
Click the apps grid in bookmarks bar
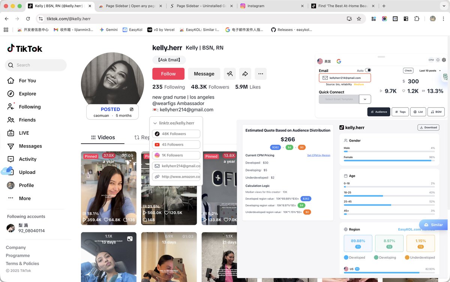click(x=6, y=30)
